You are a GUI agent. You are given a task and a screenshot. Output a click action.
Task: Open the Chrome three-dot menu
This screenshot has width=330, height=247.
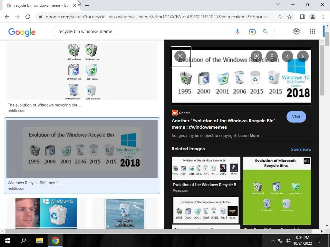tap(323, 17)
